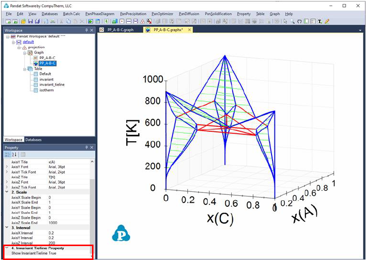Close the PP_A-B-C.graphx tab
The image size is (366, 260).
(x=189, y=30)
